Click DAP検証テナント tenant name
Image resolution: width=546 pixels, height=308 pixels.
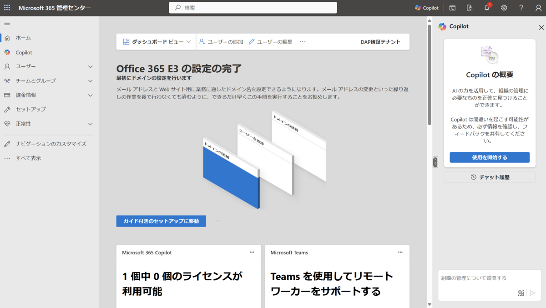point(380,42)
